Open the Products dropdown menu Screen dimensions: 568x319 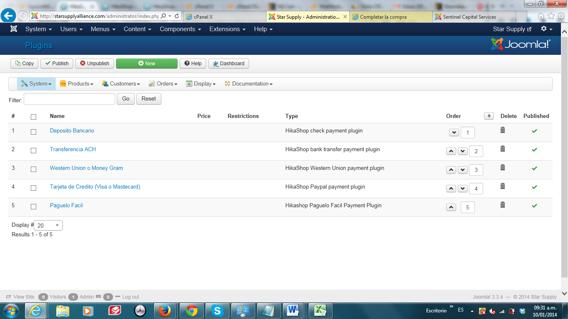click(77, 84)
